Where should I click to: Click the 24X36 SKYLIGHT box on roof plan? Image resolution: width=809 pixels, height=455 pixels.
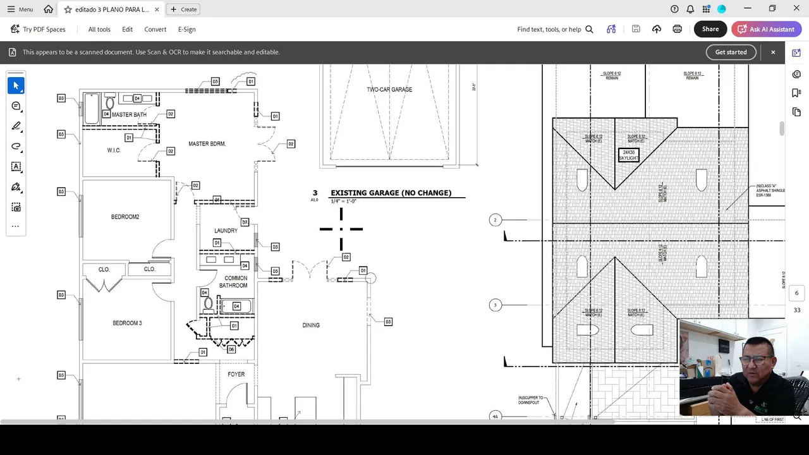[x=629, y=155]
